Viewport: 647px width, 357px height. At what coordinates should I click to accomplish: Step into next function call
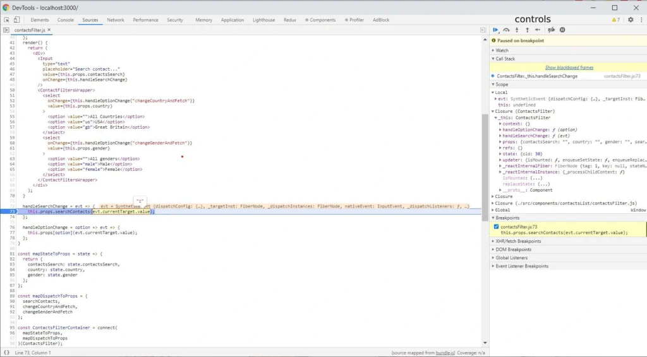coord(517,30)
